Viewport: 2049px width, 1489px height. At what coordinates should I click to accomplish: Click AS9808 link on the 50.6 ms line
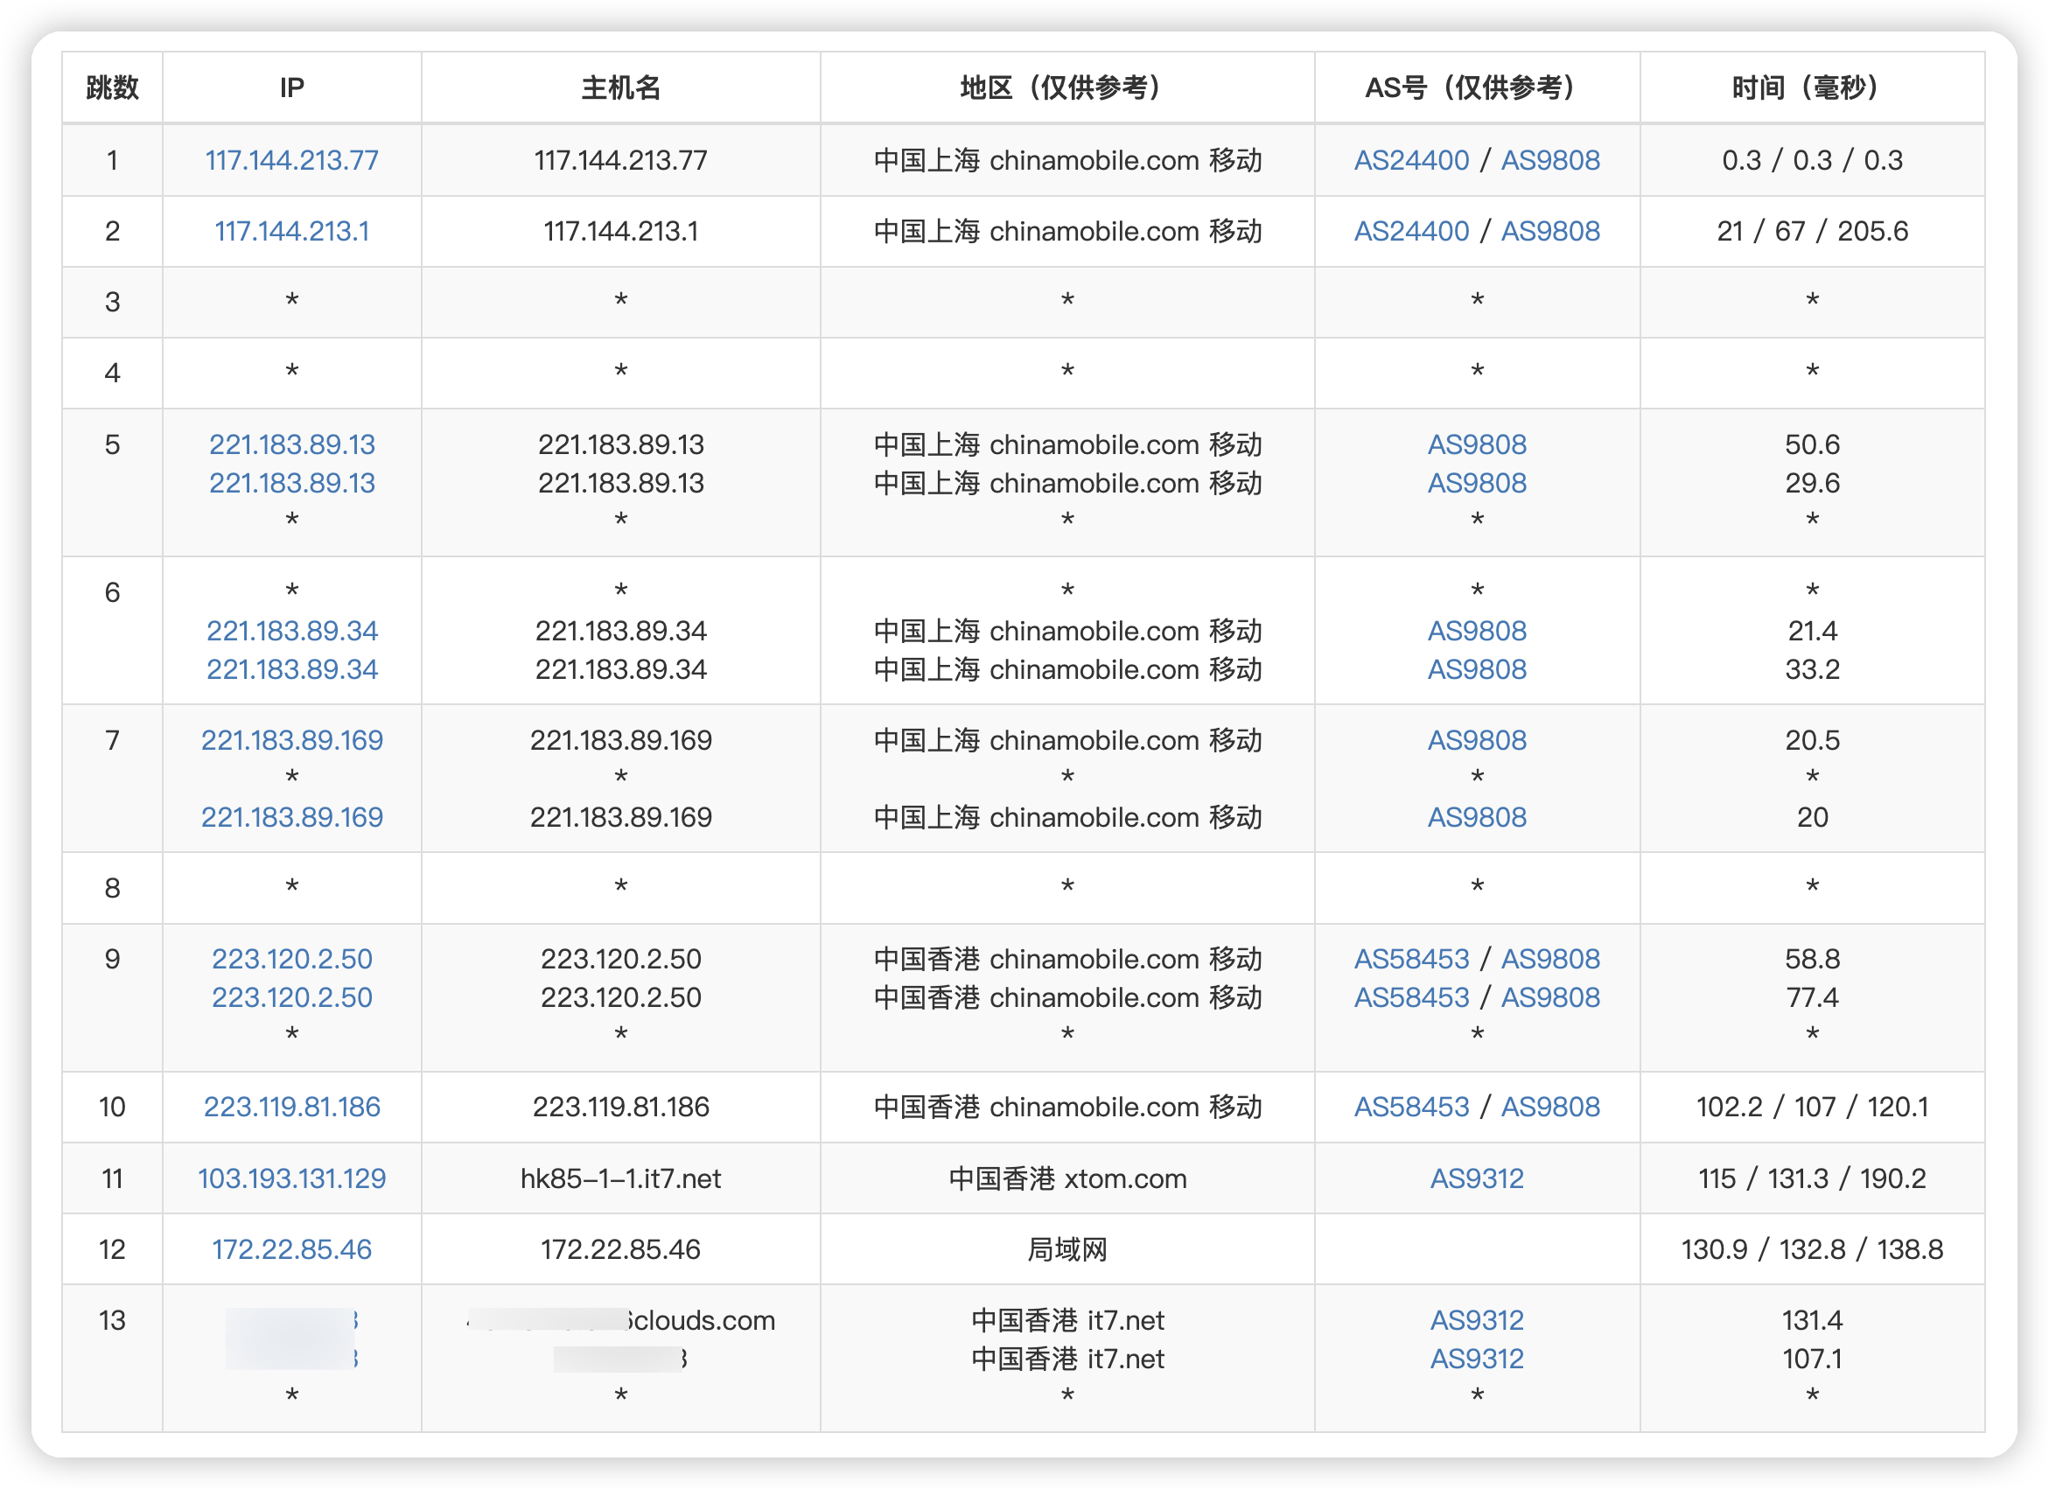point(1477,444)
